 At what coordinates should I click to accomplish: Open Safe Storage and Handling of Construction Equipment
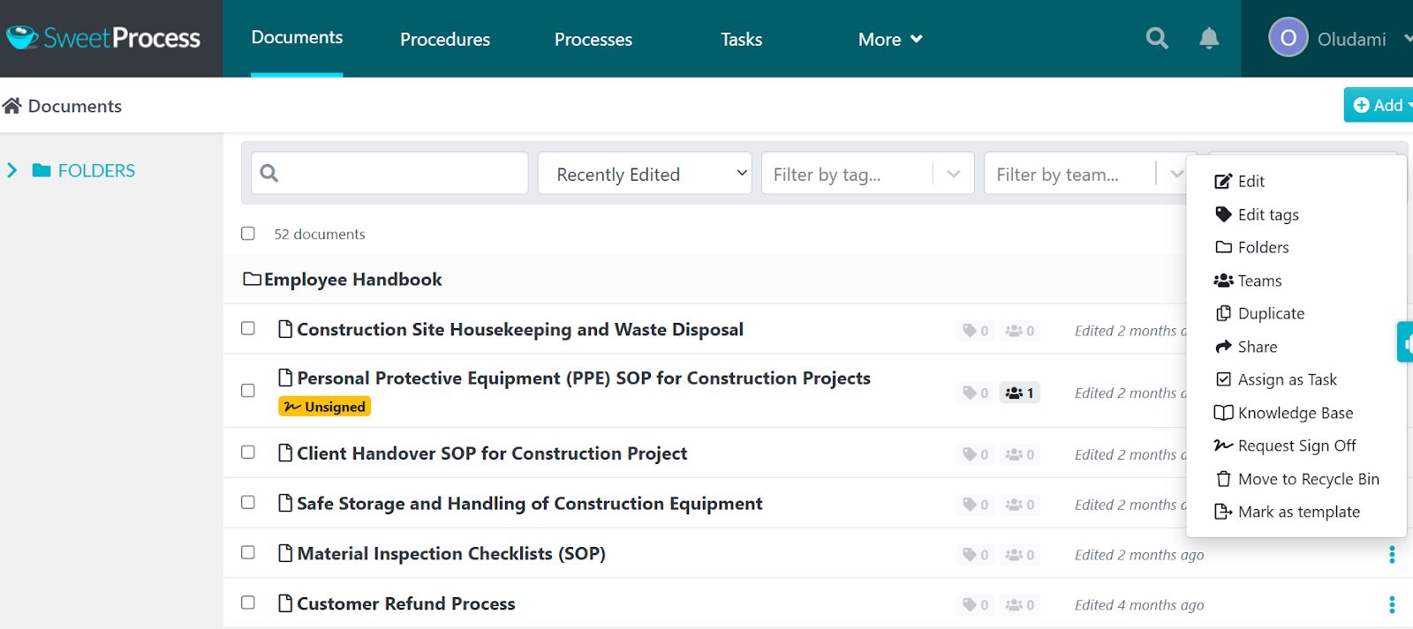(530, 503)
